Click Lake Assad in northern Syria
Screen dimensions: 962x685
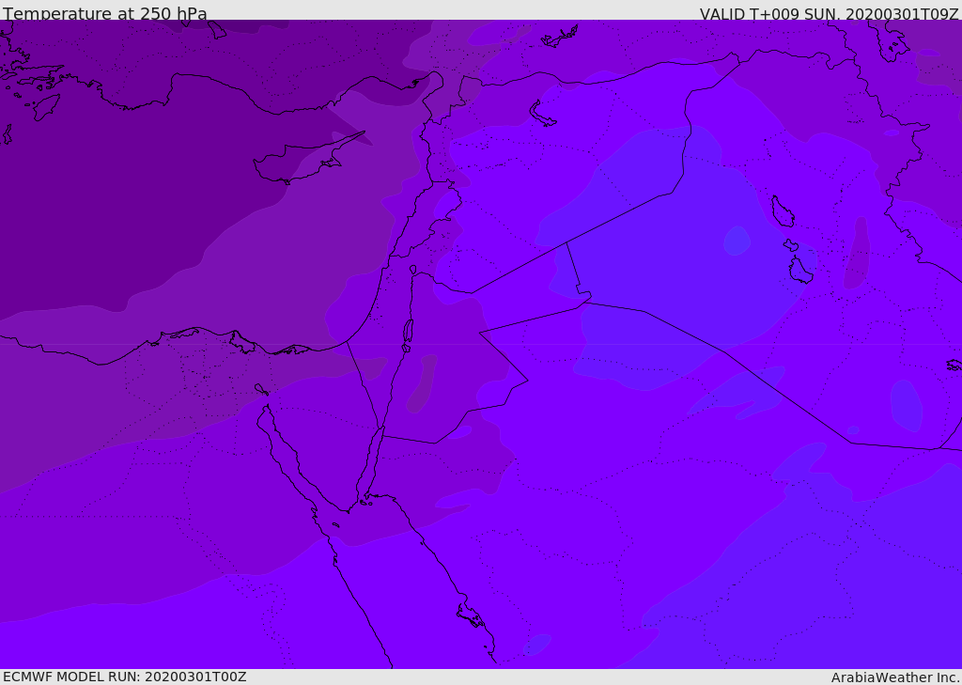pos(544,114)
